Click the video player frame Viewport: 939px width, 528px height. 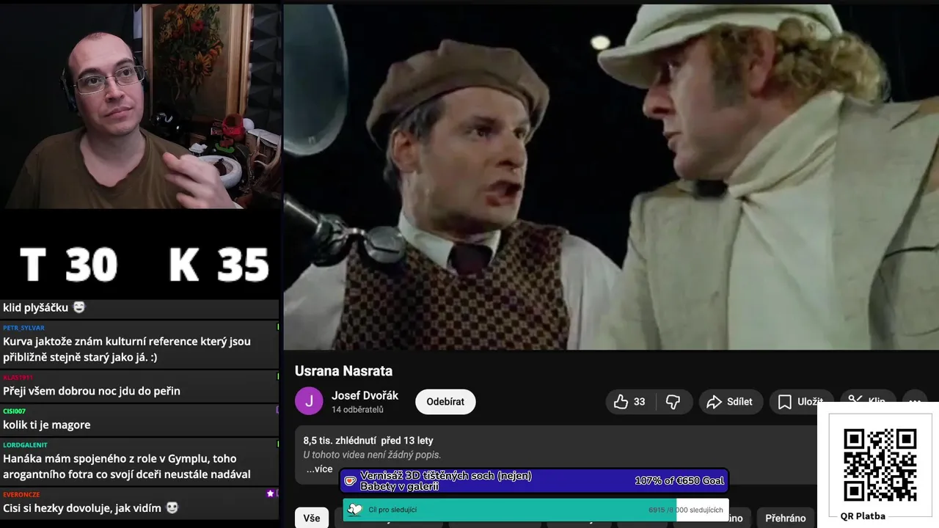610,177
